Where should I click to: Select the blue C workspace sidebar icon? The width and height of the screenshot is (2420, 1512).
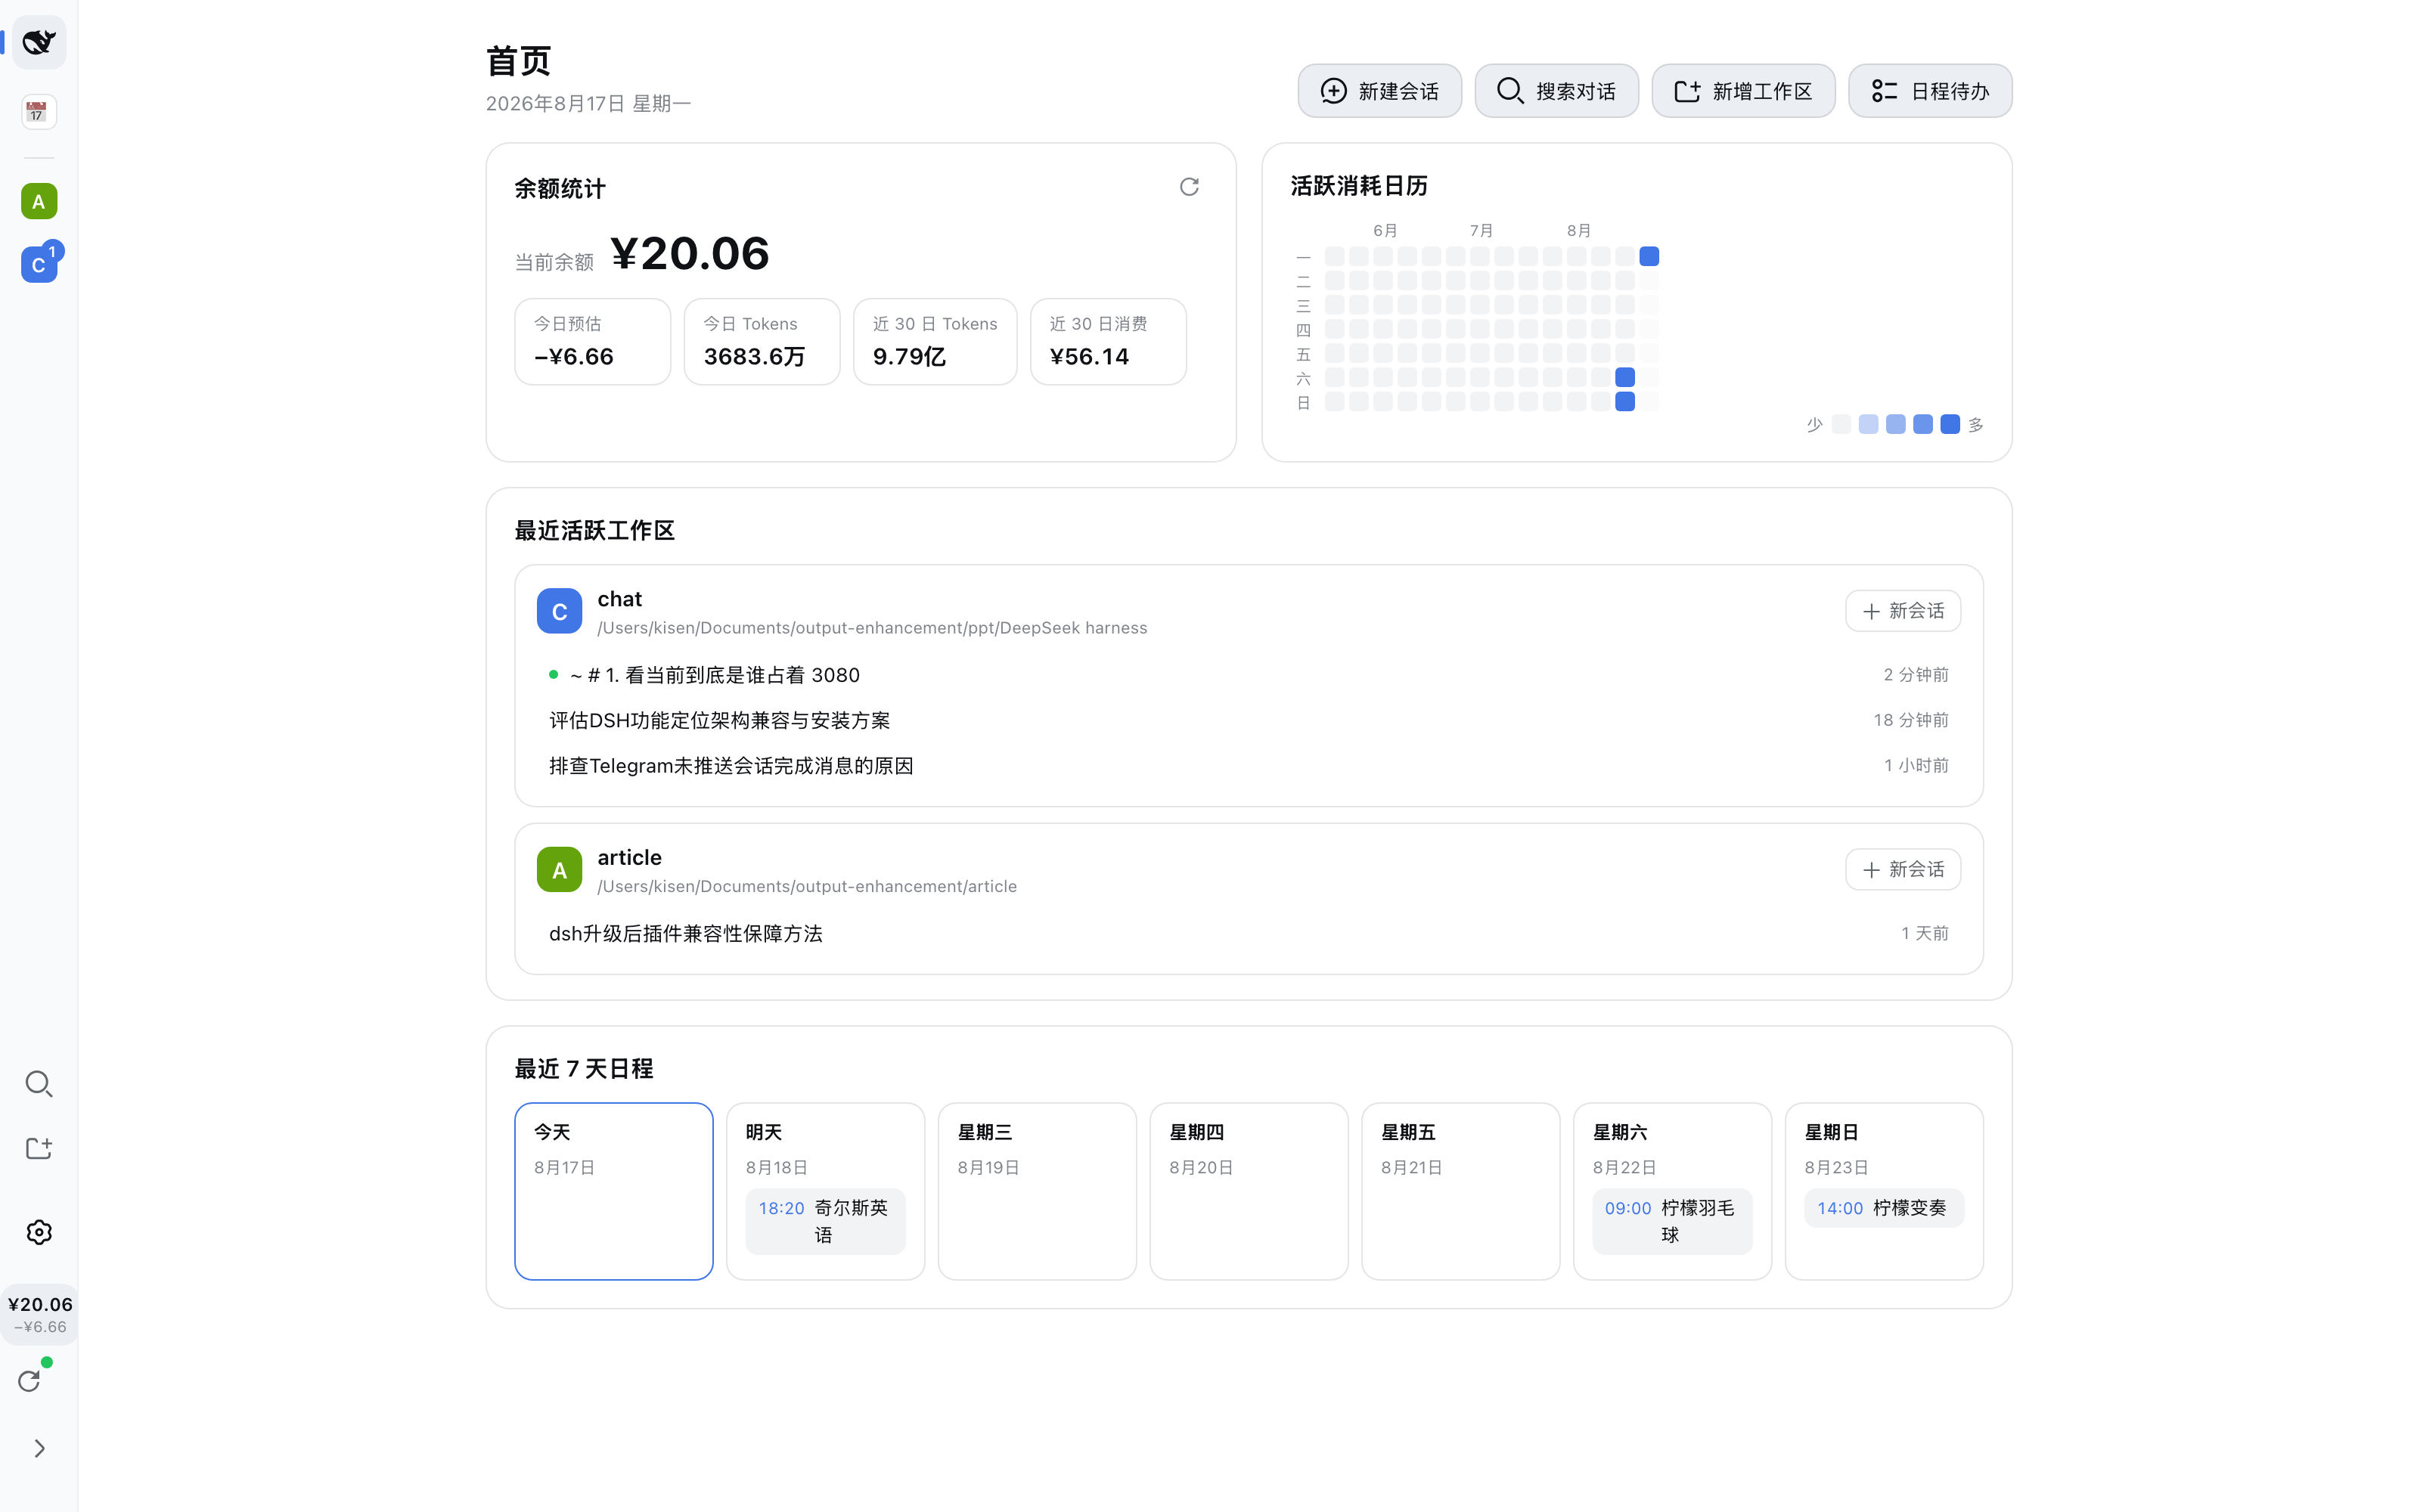[39, 265]
